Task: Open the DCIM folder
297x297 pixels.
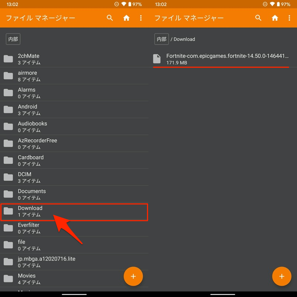Action: tap(74, 177)
